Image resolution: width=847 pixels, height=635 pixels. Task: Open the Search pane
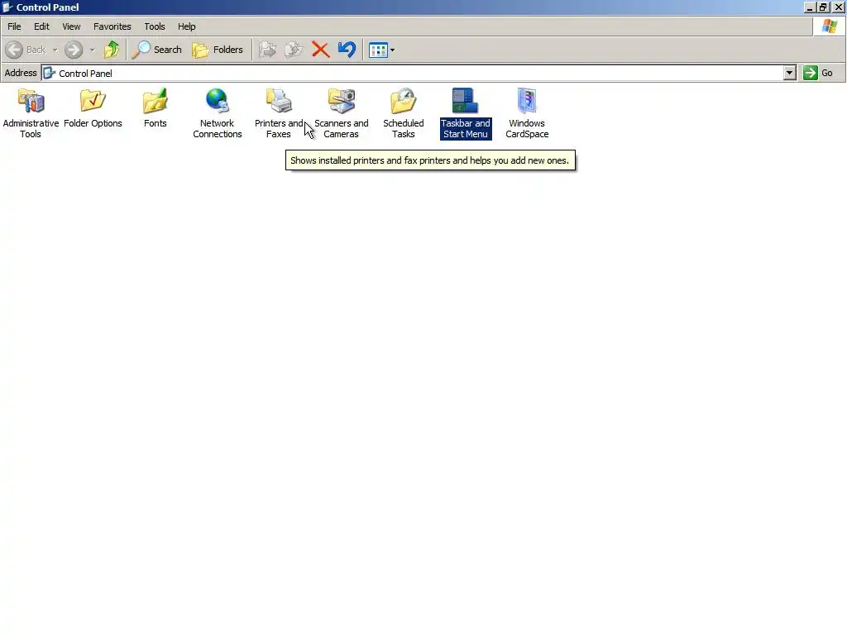[x=156, y=50]
